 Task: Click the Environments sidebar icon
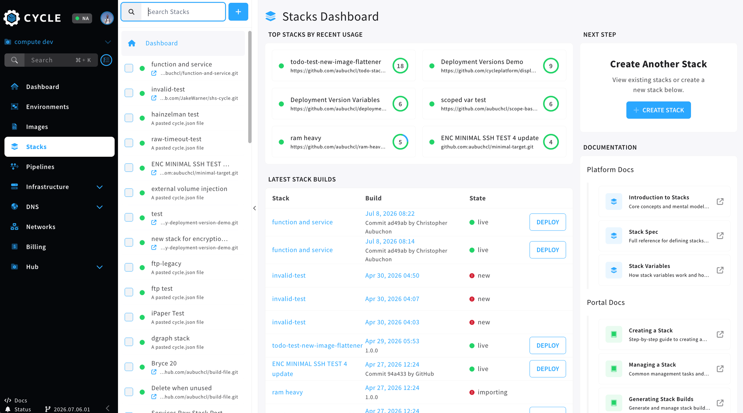(x=15, y=107)
